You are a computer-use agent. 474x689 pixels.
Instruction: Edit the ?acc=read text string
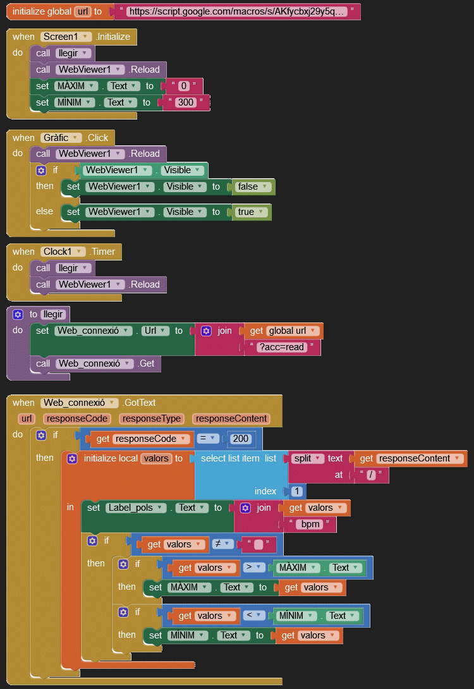tap(282, 348)
